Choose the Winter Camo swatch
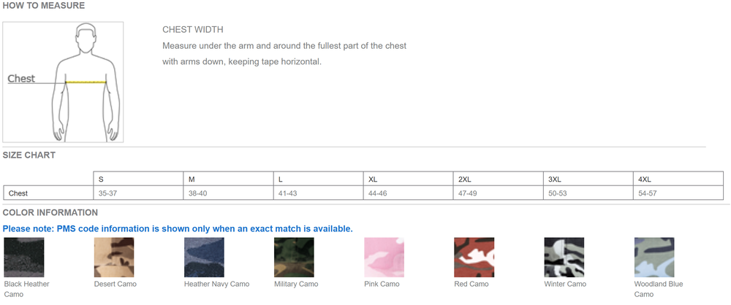This screenshot has height=305, width=731. [564, 257]
